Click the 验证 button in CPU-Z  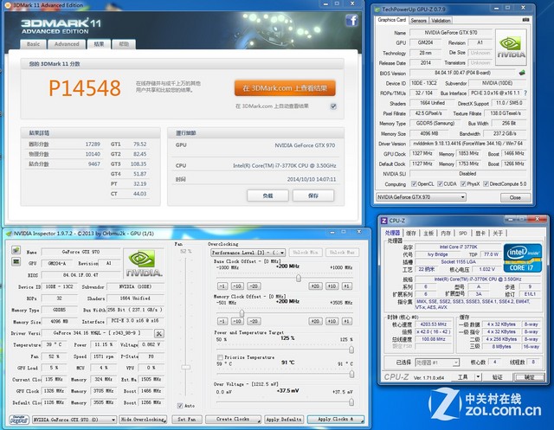(x=498, y=377)
